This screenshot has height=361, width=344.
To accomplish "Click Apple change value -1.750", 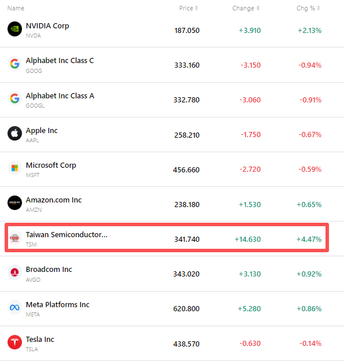I will coord(250,135).
